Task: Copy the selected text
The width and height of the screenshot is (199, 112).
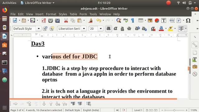Action: [x=73, y=20]
